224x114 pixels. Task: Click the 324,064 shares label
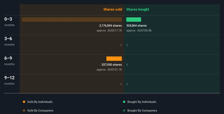pyautogui.click(x=136, y=26)
